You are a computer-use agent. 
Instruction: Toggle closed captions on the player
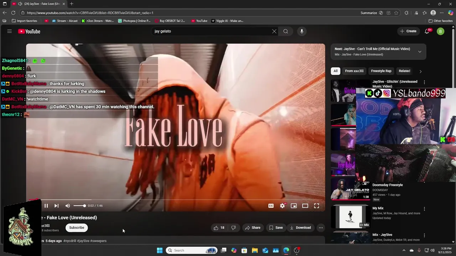(x=271, y=206)
